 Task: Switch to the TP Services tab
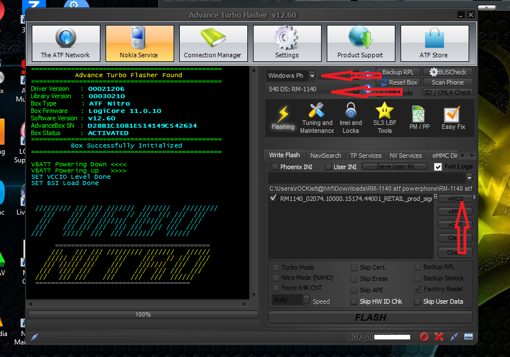(365, 155)
